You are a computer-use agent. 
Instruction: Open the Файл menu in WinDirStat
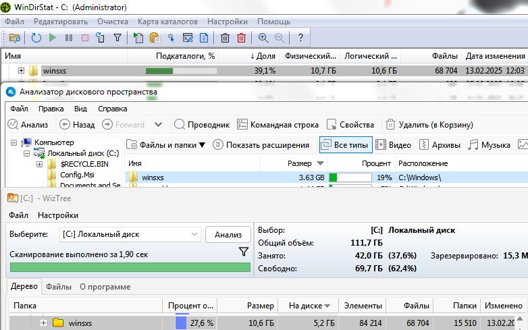coord(14,22)
